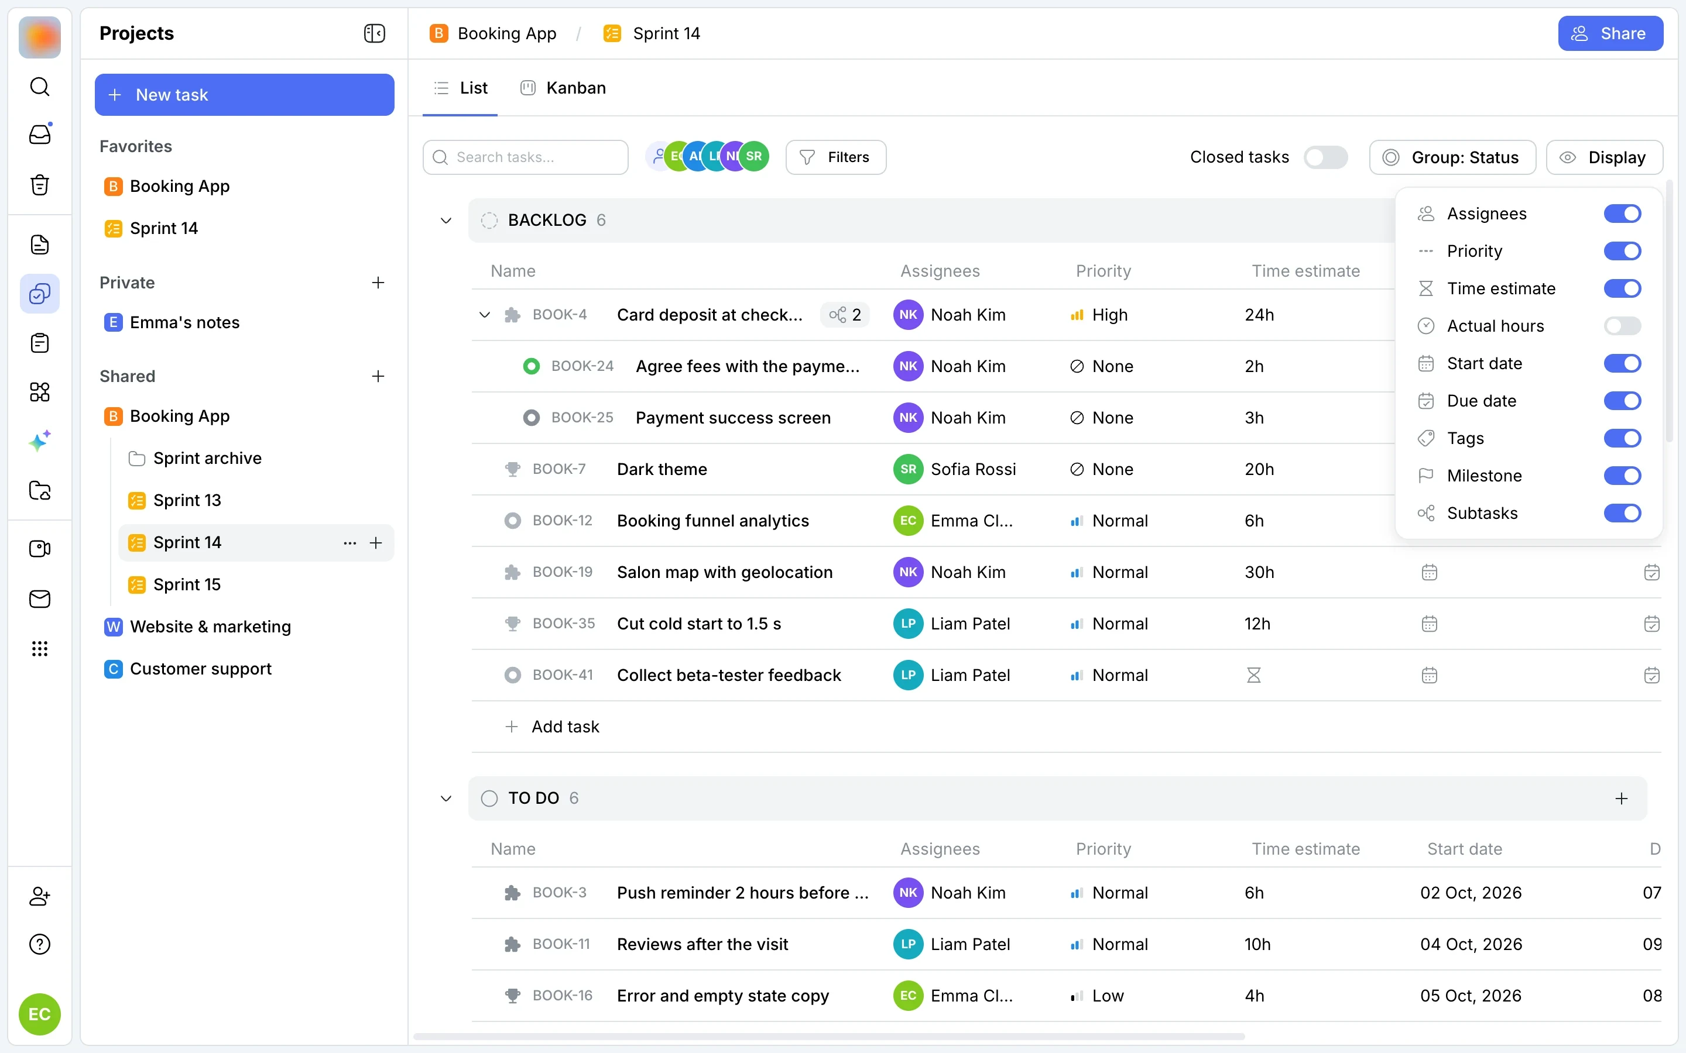The height and width of the screenshot is (1053, 1686).
Task: Switch to the Kanban tab
Action: (564, 88)
